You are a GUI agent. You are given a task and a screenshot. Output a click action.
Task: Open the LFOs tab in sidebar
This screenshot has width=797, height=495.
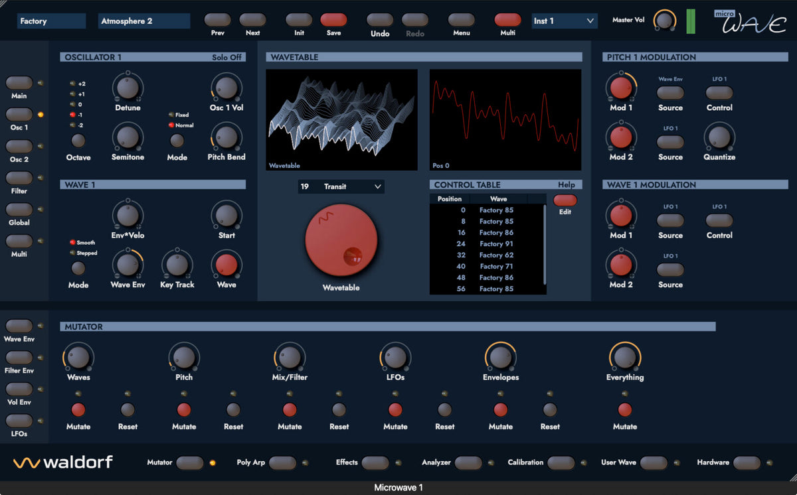click(19, 421)
